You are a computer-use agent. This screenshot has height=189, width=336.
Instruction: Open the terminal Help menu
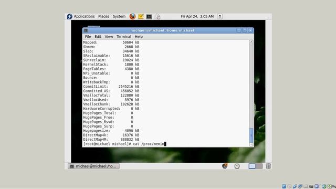139,37
